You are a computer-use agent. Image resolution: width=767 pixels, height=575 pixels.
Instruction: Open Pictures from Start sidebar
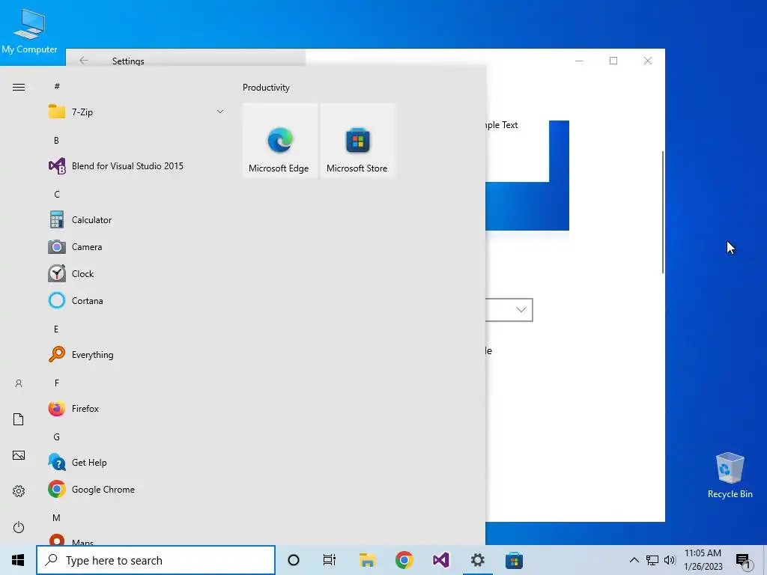(x=19, y=455)
